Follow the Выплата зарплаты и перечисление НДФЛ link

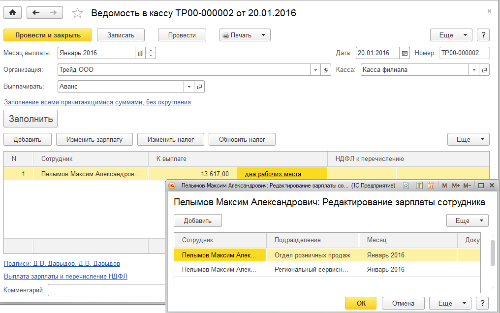click(65, 276)
